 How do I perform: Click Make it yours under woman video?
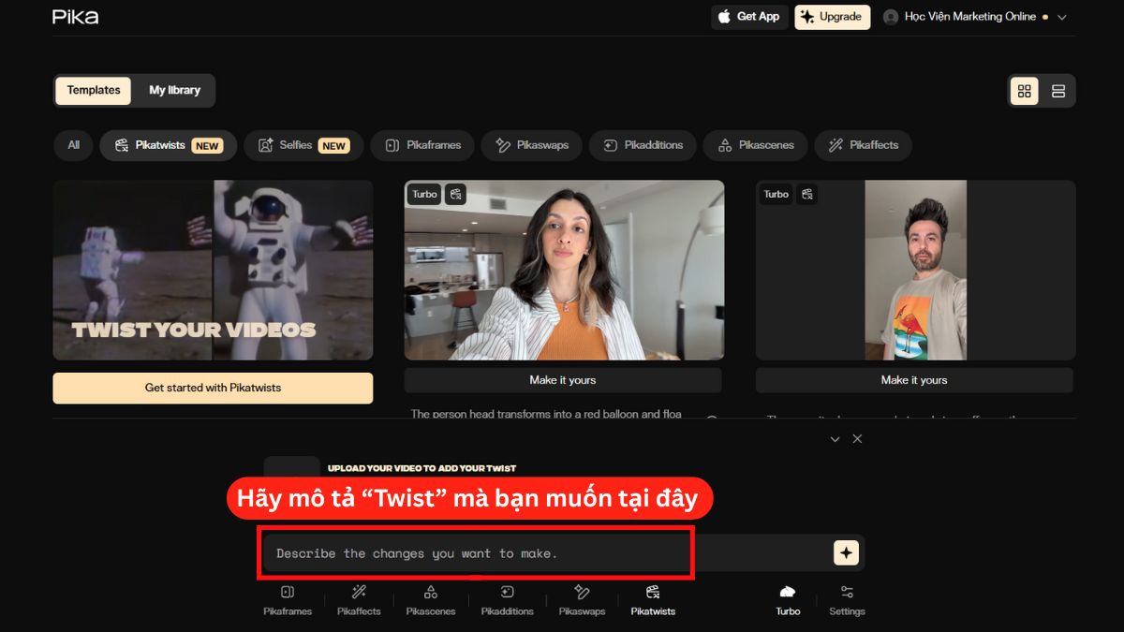point(563,380)
